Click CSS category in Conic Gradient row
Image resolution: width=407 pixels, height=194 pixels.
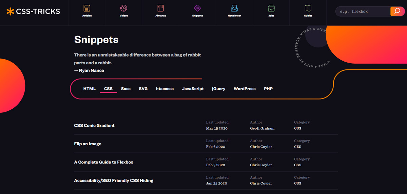click(297, 129)
